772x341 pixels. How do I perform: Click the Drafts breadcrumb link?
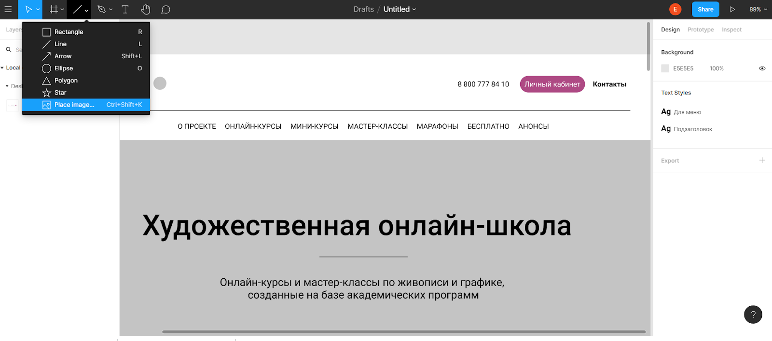(x=364, y=9)
